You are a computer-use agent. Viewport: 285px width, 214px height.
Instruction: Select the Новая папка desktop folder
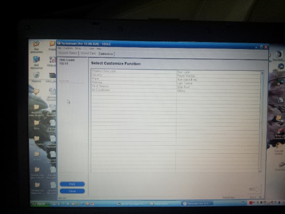(37, 141)
